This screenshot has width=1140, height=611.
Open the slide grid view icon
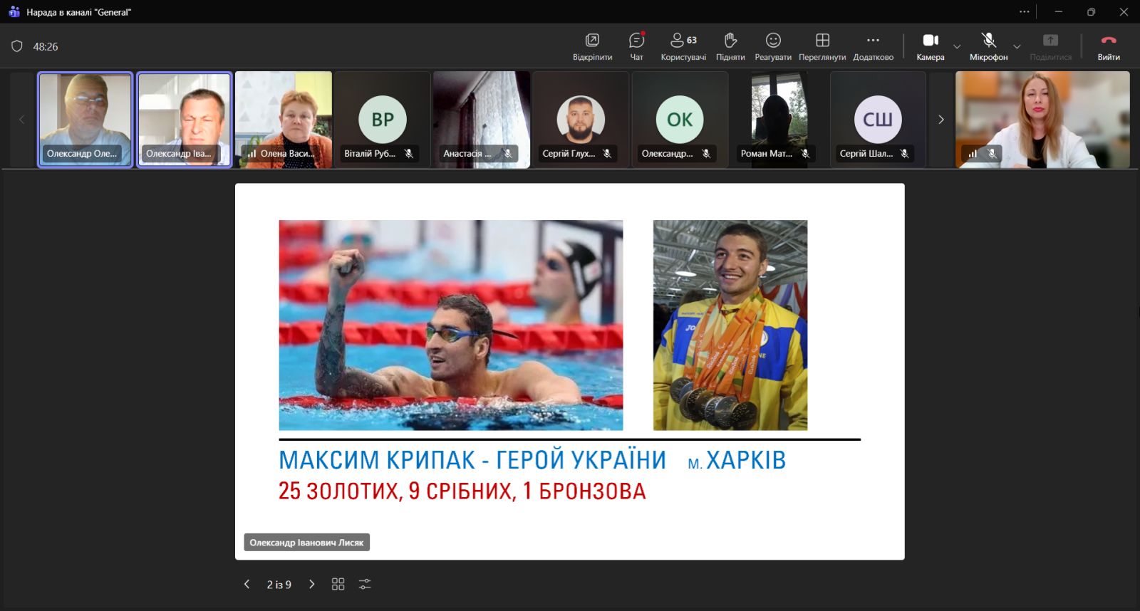click(x=338, y=584)
